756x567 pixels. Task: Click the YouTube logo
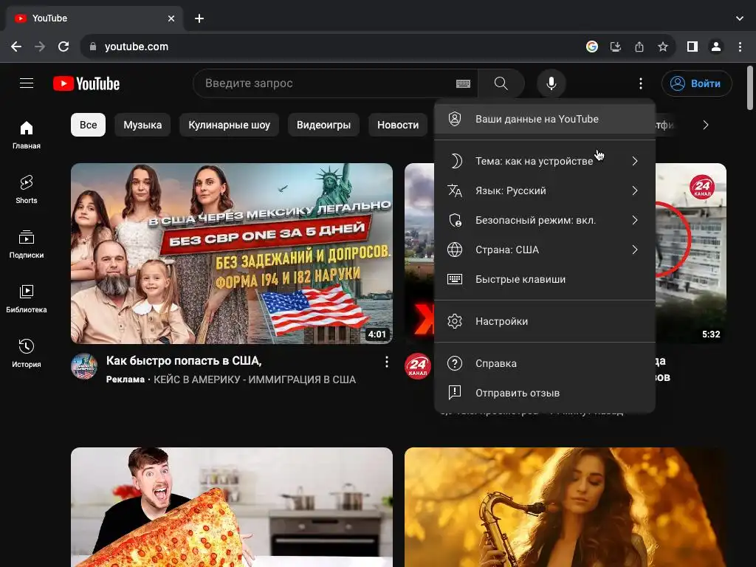(x=86, y=83)
